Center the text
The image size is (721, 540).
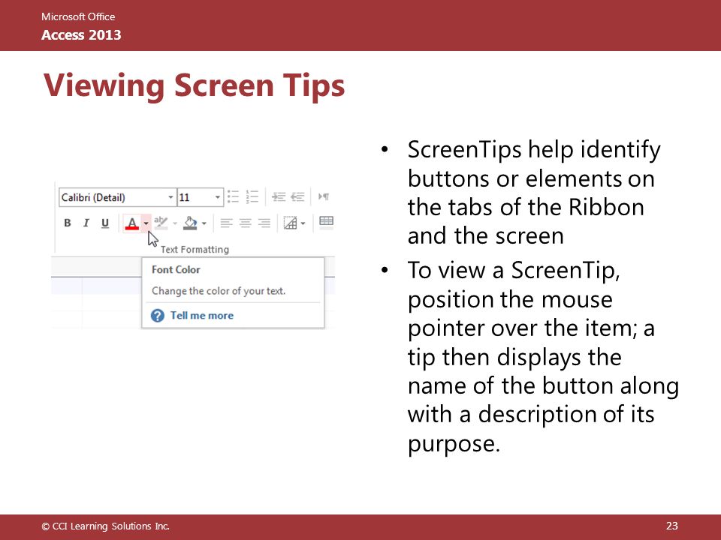[245, 223]
